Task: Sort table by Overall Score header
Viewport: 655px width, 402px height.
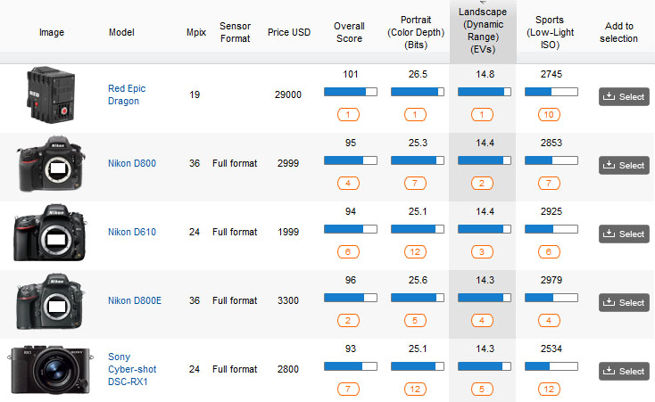Action: pyautogui.click(x=349, y=32)
